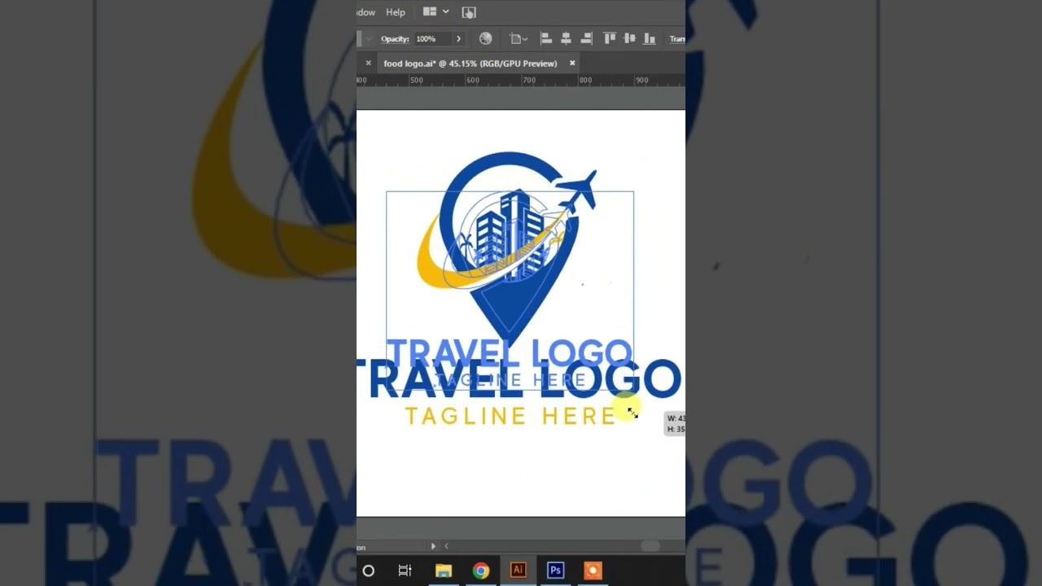
Task: Click the Opacity label link
Action: 395,39
